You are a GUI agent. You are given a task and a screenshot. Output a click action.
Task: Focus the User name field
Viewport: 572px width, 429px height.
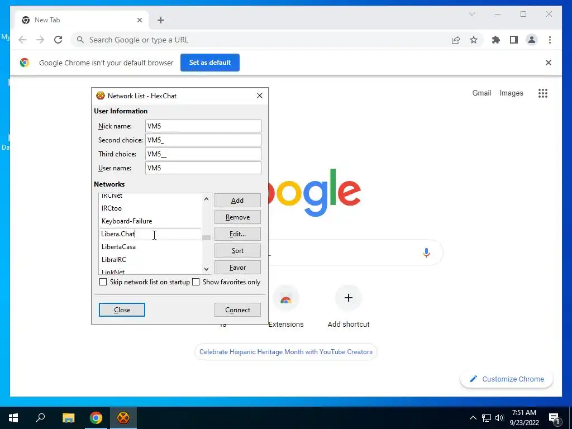tap(203, 168)
